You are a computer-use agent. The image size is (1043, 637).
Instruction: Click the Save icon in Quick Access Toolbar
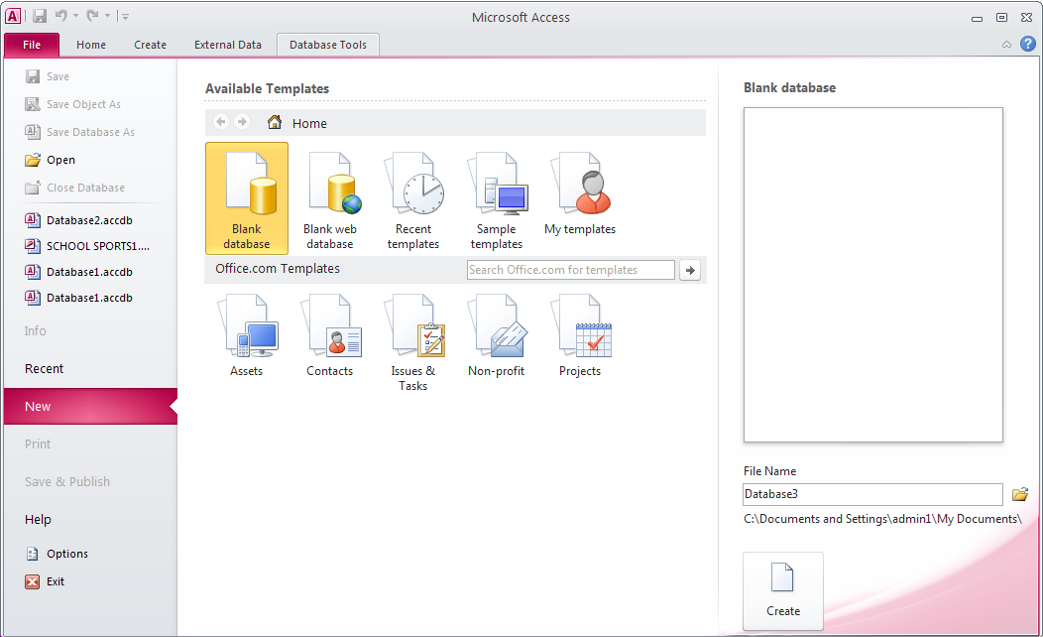point(40,16)
